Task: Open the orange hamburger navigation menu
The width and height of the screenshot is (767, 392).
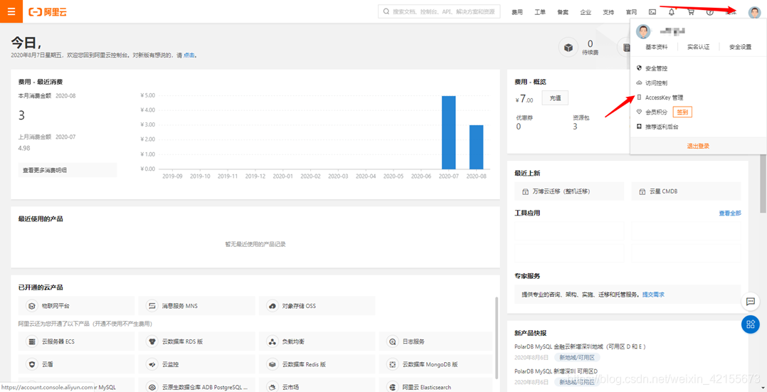Action: point(11,11)
